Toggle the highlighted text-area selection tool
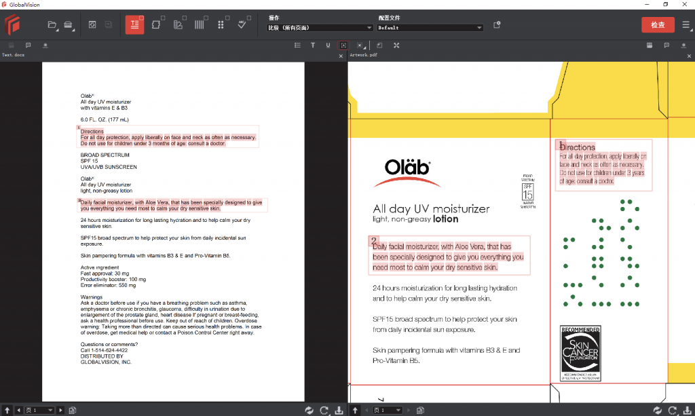 343,45
